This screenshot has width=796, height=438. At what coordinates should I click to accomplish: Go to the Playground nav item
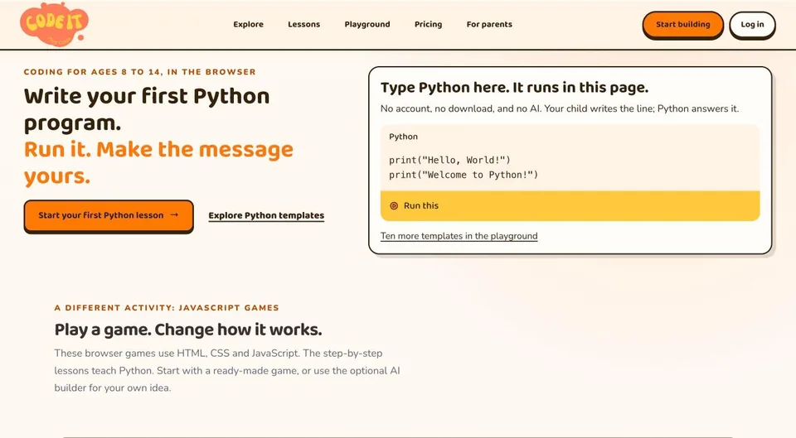point(367,24)
